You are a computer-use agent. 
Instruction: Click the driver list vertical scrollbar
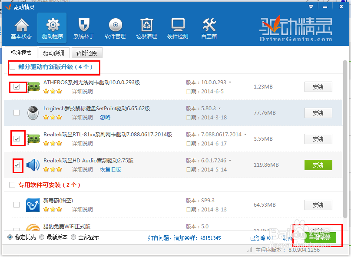(x=345, y=138)
